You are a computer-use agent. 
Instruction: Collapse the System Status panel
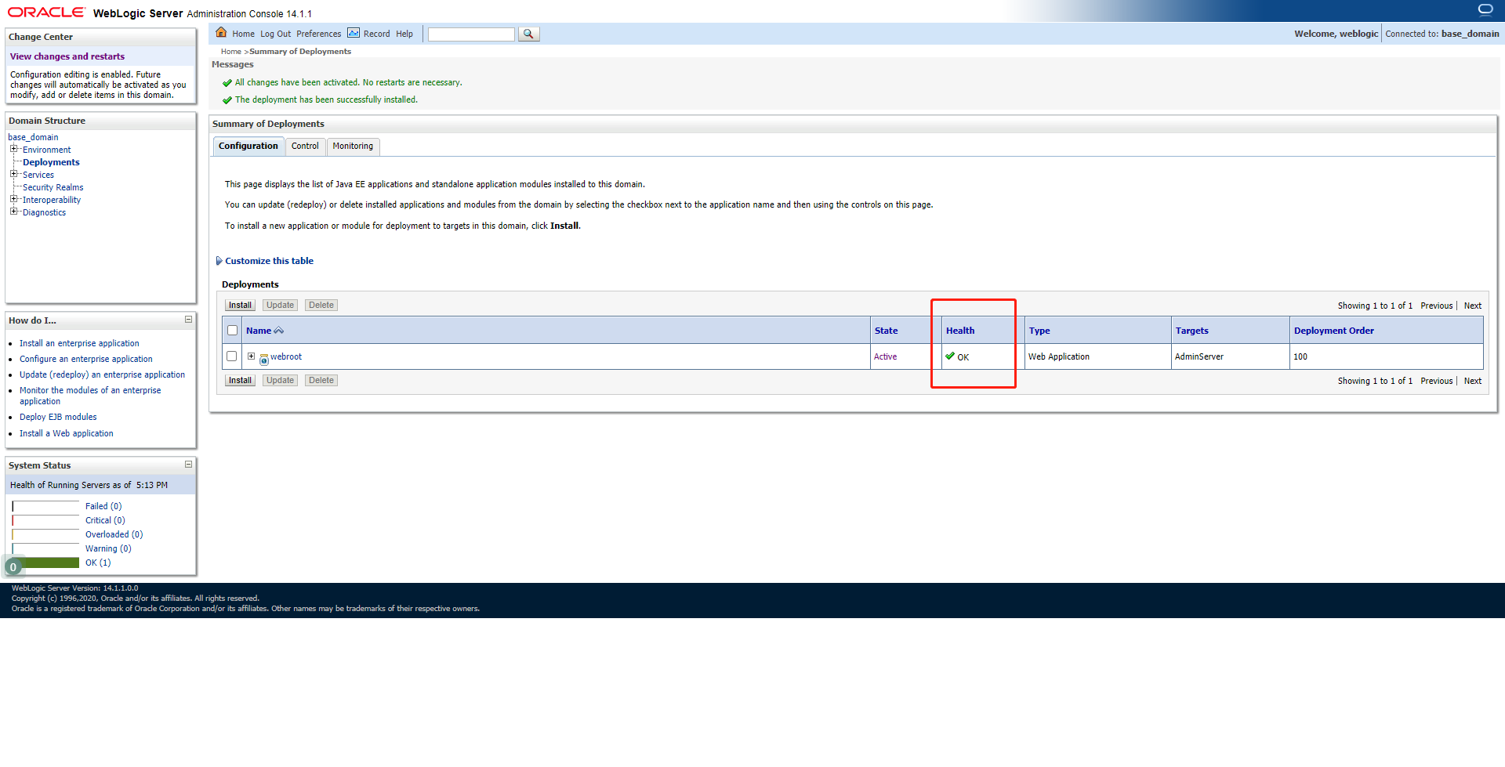(x=188, y=465)
